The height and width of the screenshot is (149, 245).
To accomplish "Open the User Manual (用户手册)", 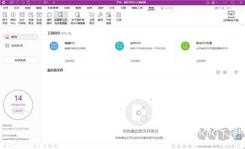I will pyautogui.click(x=5, y=18).
